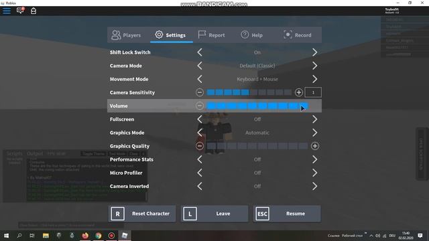429x241 pixels.
Task: Open Windows Start menu
Action: point(6,236)
